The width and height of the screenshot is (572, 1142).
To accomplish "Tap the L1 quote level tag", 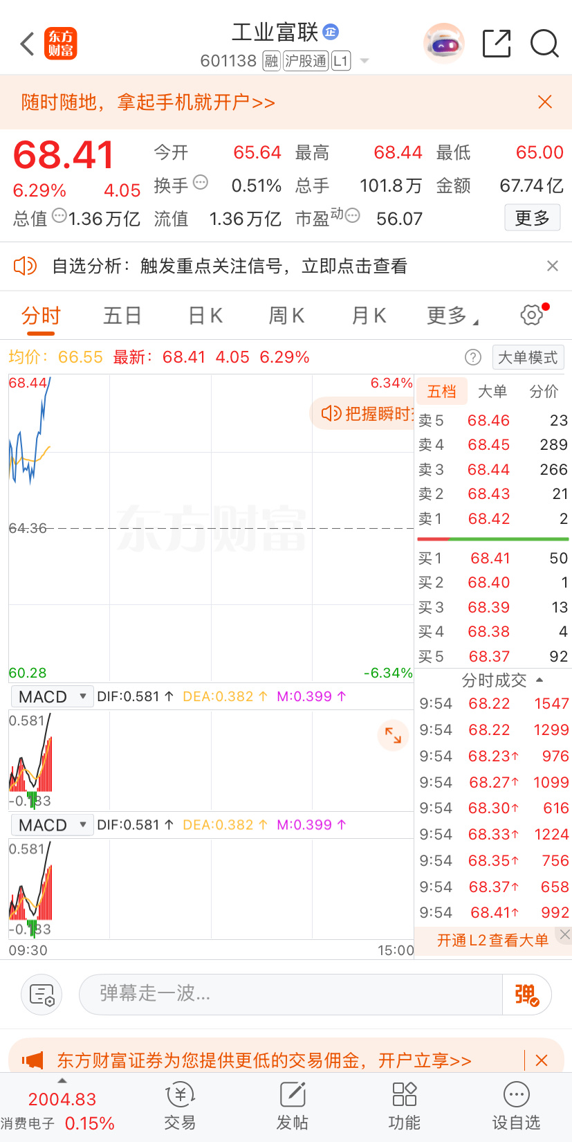I will (341, 61).
